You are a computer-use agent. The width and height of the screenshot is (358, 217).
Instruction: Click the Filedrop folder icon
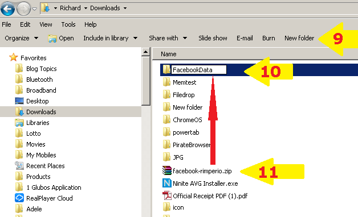166,94
